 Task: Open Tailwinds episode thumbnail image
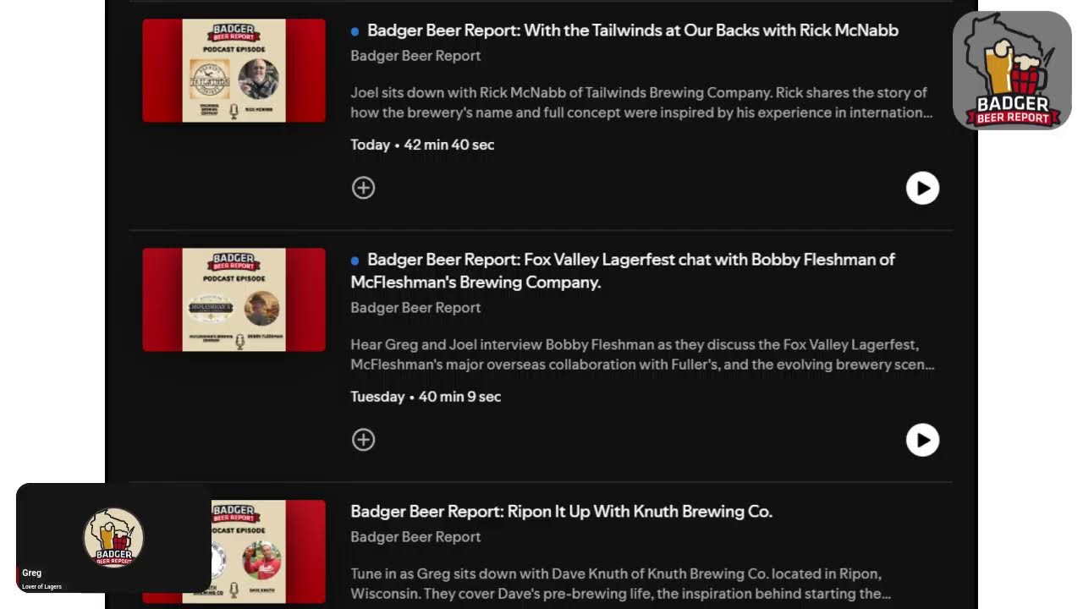pos(234,70)
